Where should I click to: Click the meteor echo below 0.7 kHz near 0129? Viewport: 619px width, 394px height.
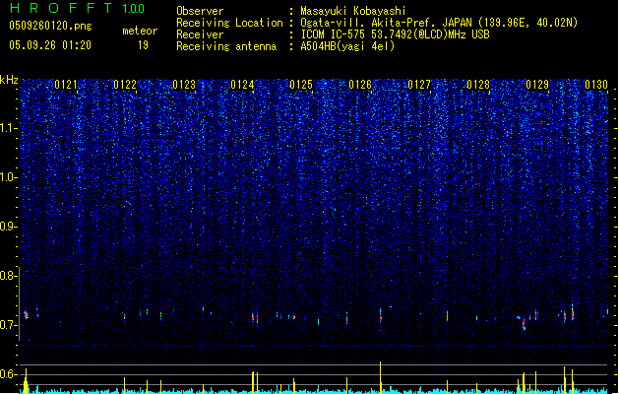524,324
